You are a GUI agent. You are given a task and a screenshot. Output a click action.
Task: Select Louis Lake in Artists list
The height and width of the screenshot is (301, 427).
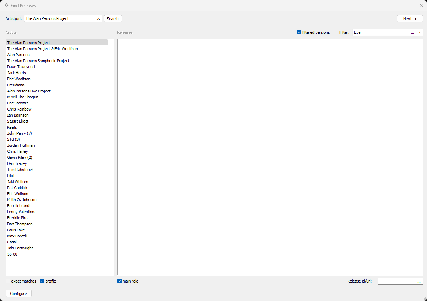(x=57, y=230)
